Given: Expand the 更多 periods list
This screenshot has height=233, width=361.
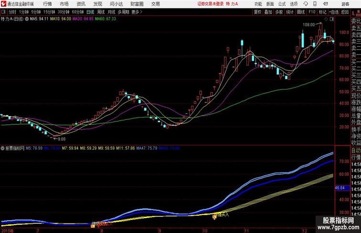Looking at the screenshot, I should tap(137, 12).
